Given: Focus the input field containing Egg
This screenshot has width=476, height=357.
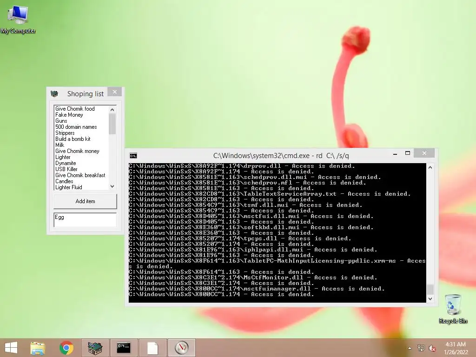Looking at the screenshot, I should [86, 220].
